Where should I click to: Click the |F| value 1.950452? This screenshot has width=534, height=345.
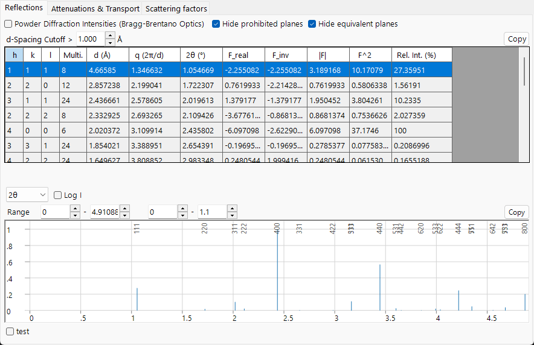pyautogui.click(x=328, y=100)
